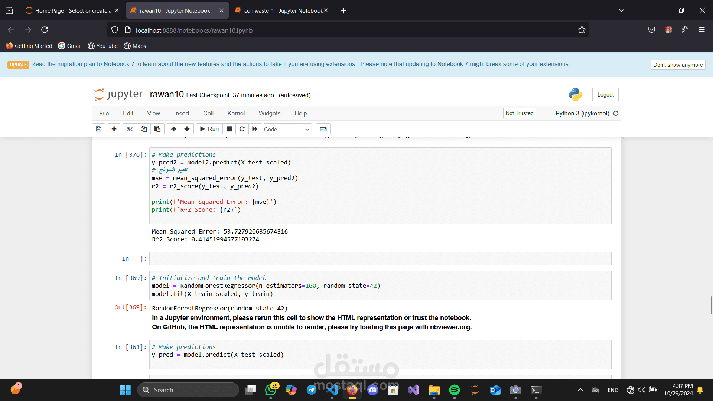This screenshot has height=401, width=713.
Task: Reload the page in the browser
Action: [45, 30]
